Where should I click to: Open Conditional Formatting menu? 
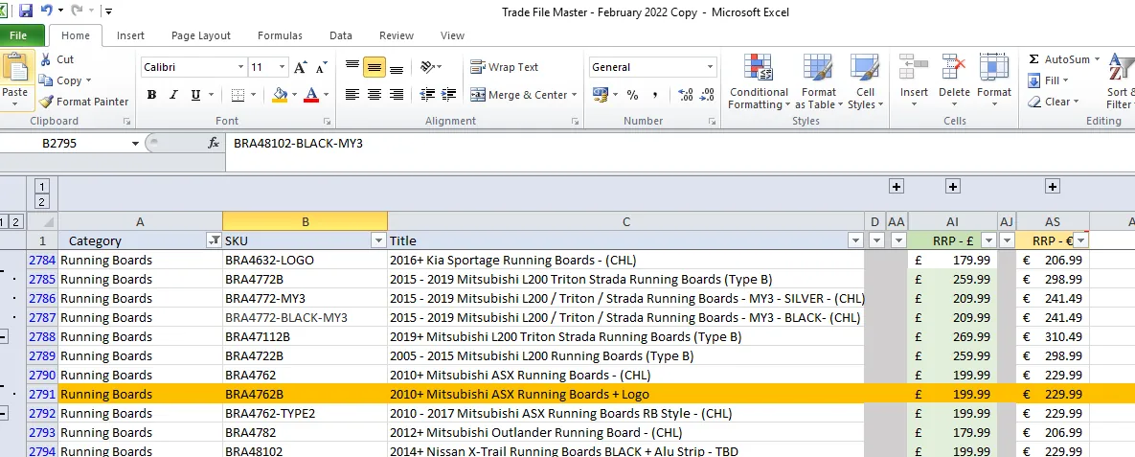(x=759, y=81)
